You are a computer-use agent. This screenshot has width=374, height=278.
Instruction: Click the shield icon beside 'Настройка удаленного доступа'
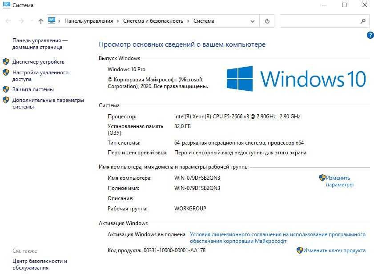click(x=6, y=73)
